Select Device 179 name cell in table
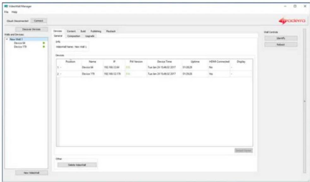Image resolution: width=310 pixels, height=182 pixels. point(92,74)
